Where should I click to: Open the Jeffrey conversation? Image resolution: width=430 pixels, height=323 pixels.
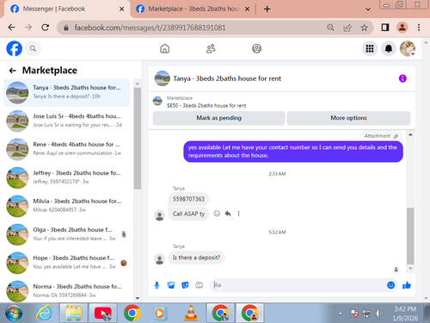(66, 177)
